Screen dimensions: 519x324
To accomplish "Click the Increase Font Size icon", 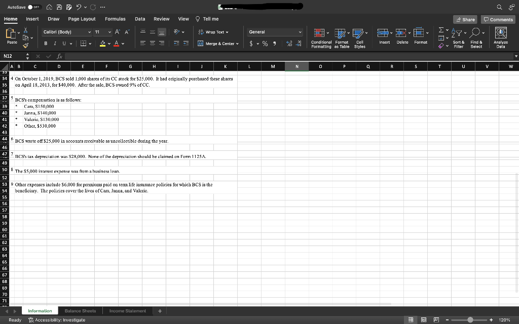I will [x=117, y=32].
